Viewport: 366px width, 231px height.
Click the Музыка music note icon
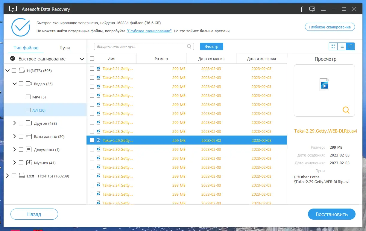click(29, 163)
